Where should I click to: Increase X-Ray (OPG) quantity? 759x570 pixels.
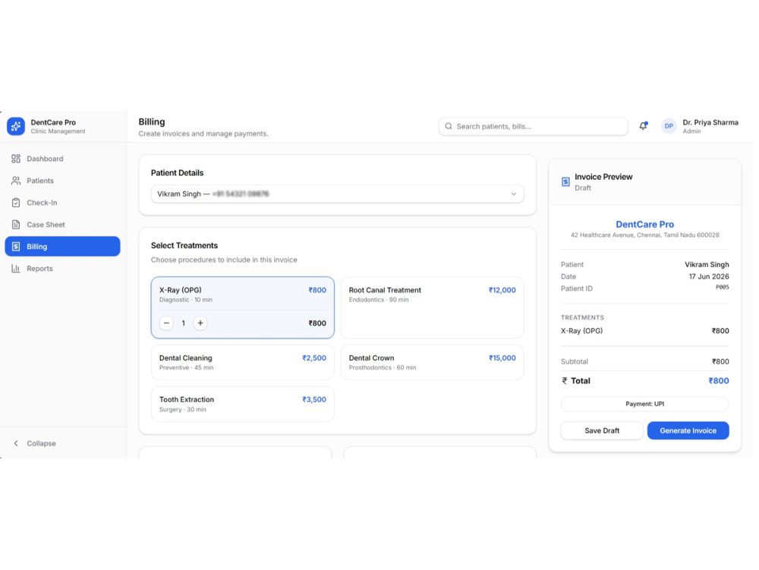coord(200,323)
